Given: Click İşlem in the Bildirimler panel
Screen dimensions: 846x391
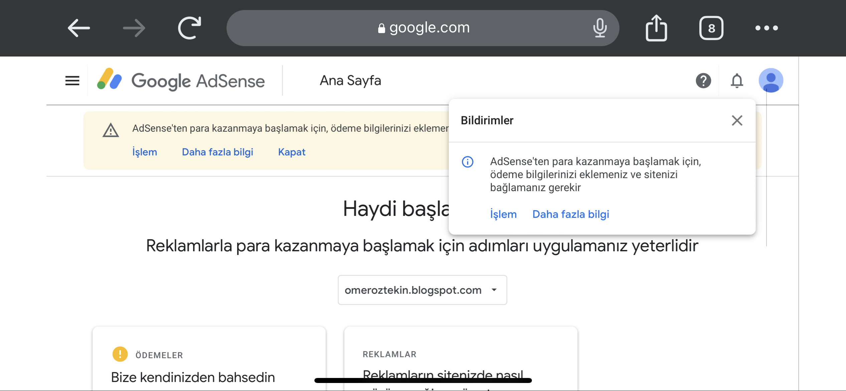Looking at the screenshot, I should tap(503, 214).
